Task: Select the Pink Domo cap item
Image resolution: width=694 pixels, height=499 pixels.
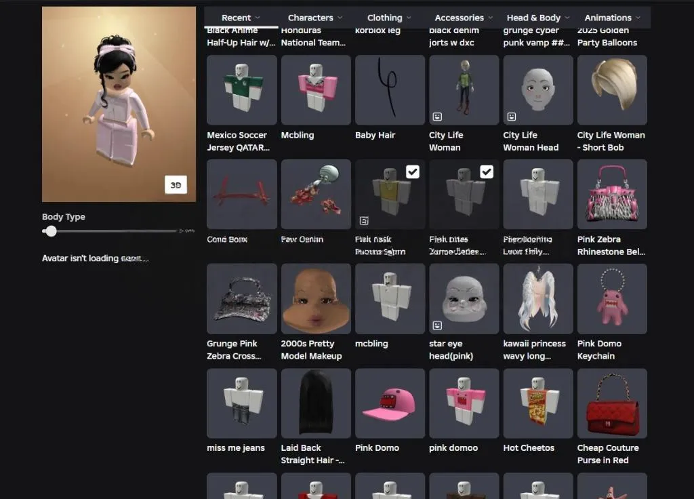Action: coord(390,403)
